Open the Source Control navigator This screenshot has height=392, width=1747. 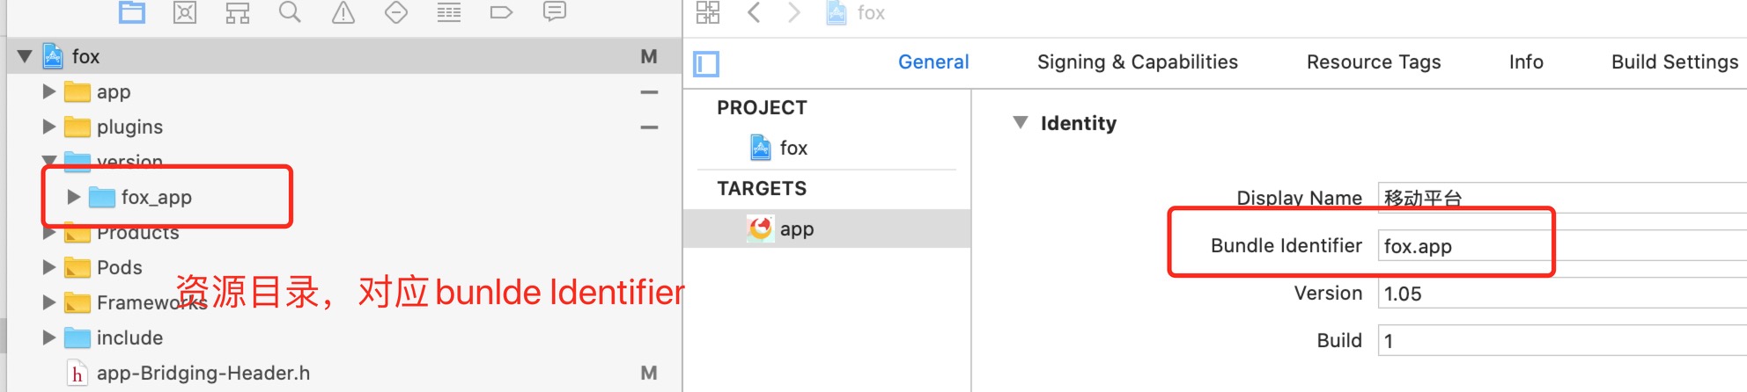185,12
